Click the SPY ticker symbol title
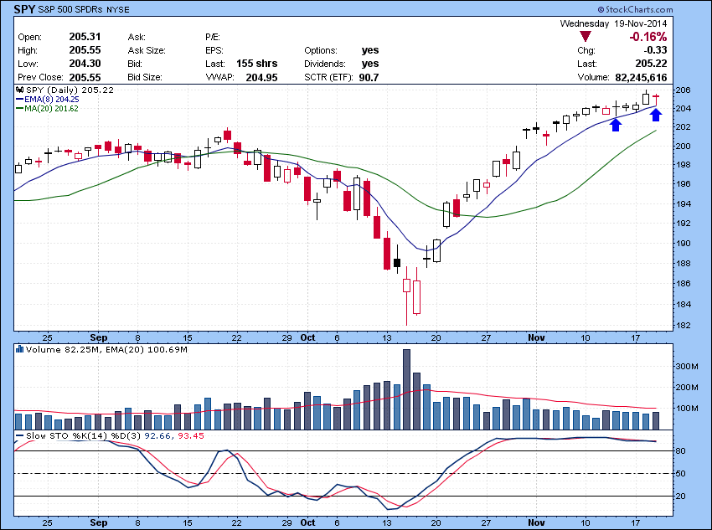Image resolution: width=712 pixels, height=530 pixels. [24, 9]
